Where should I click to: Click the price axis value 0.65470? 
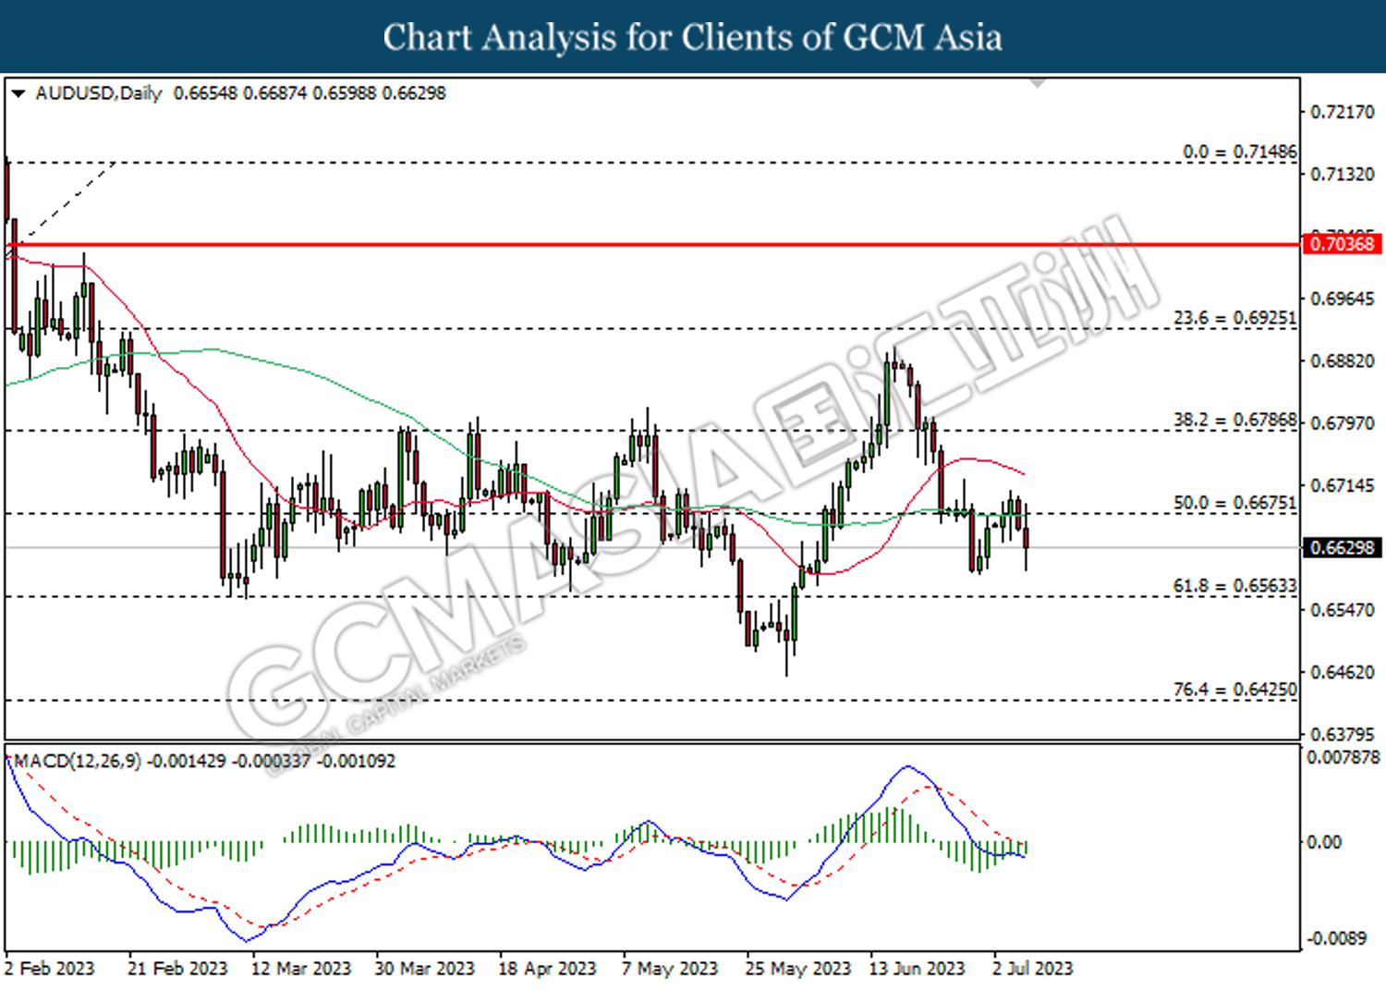point(1343,610)
